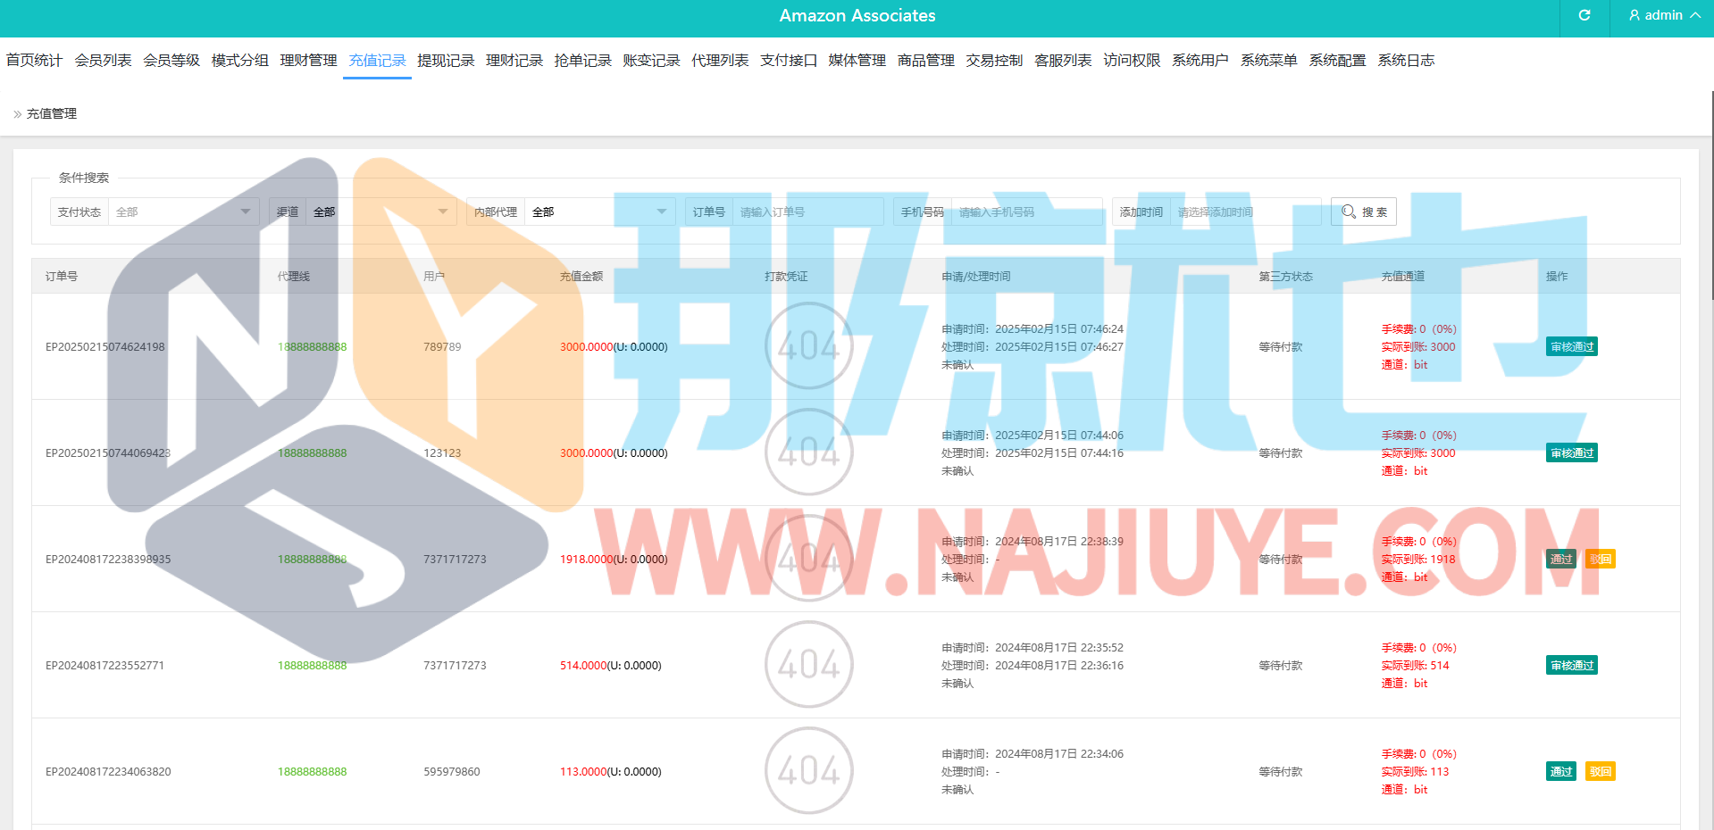
Task: Focus the 手机号码 input field
Action: coord(1026,212)
